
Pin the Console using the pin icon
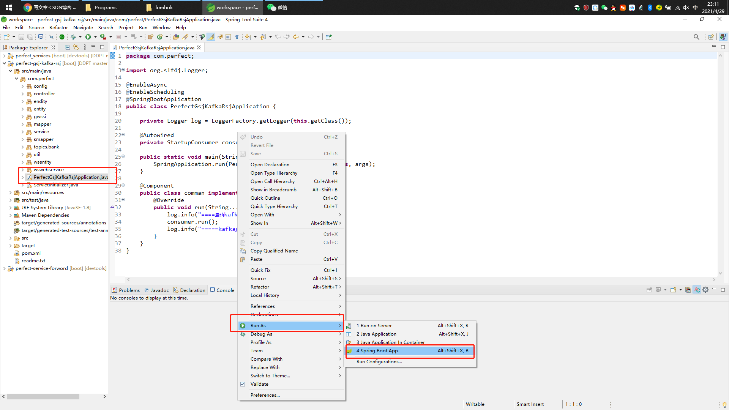pyautogui.click(x=649, y=290)
